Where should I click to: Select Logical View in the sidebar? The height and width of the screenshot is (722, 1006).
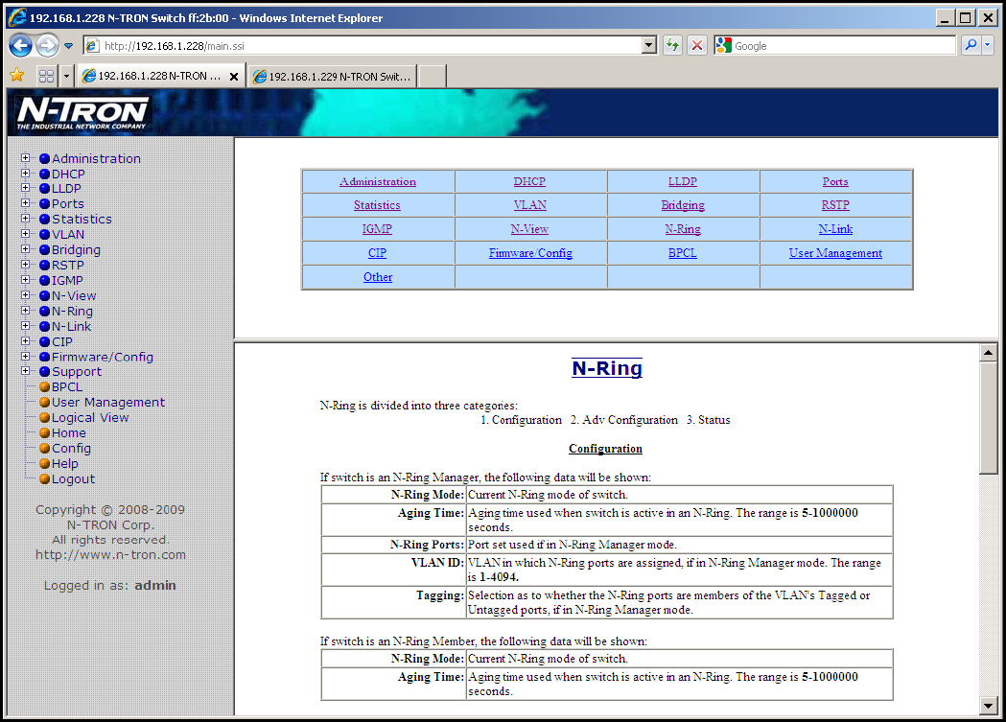[90, 418]
